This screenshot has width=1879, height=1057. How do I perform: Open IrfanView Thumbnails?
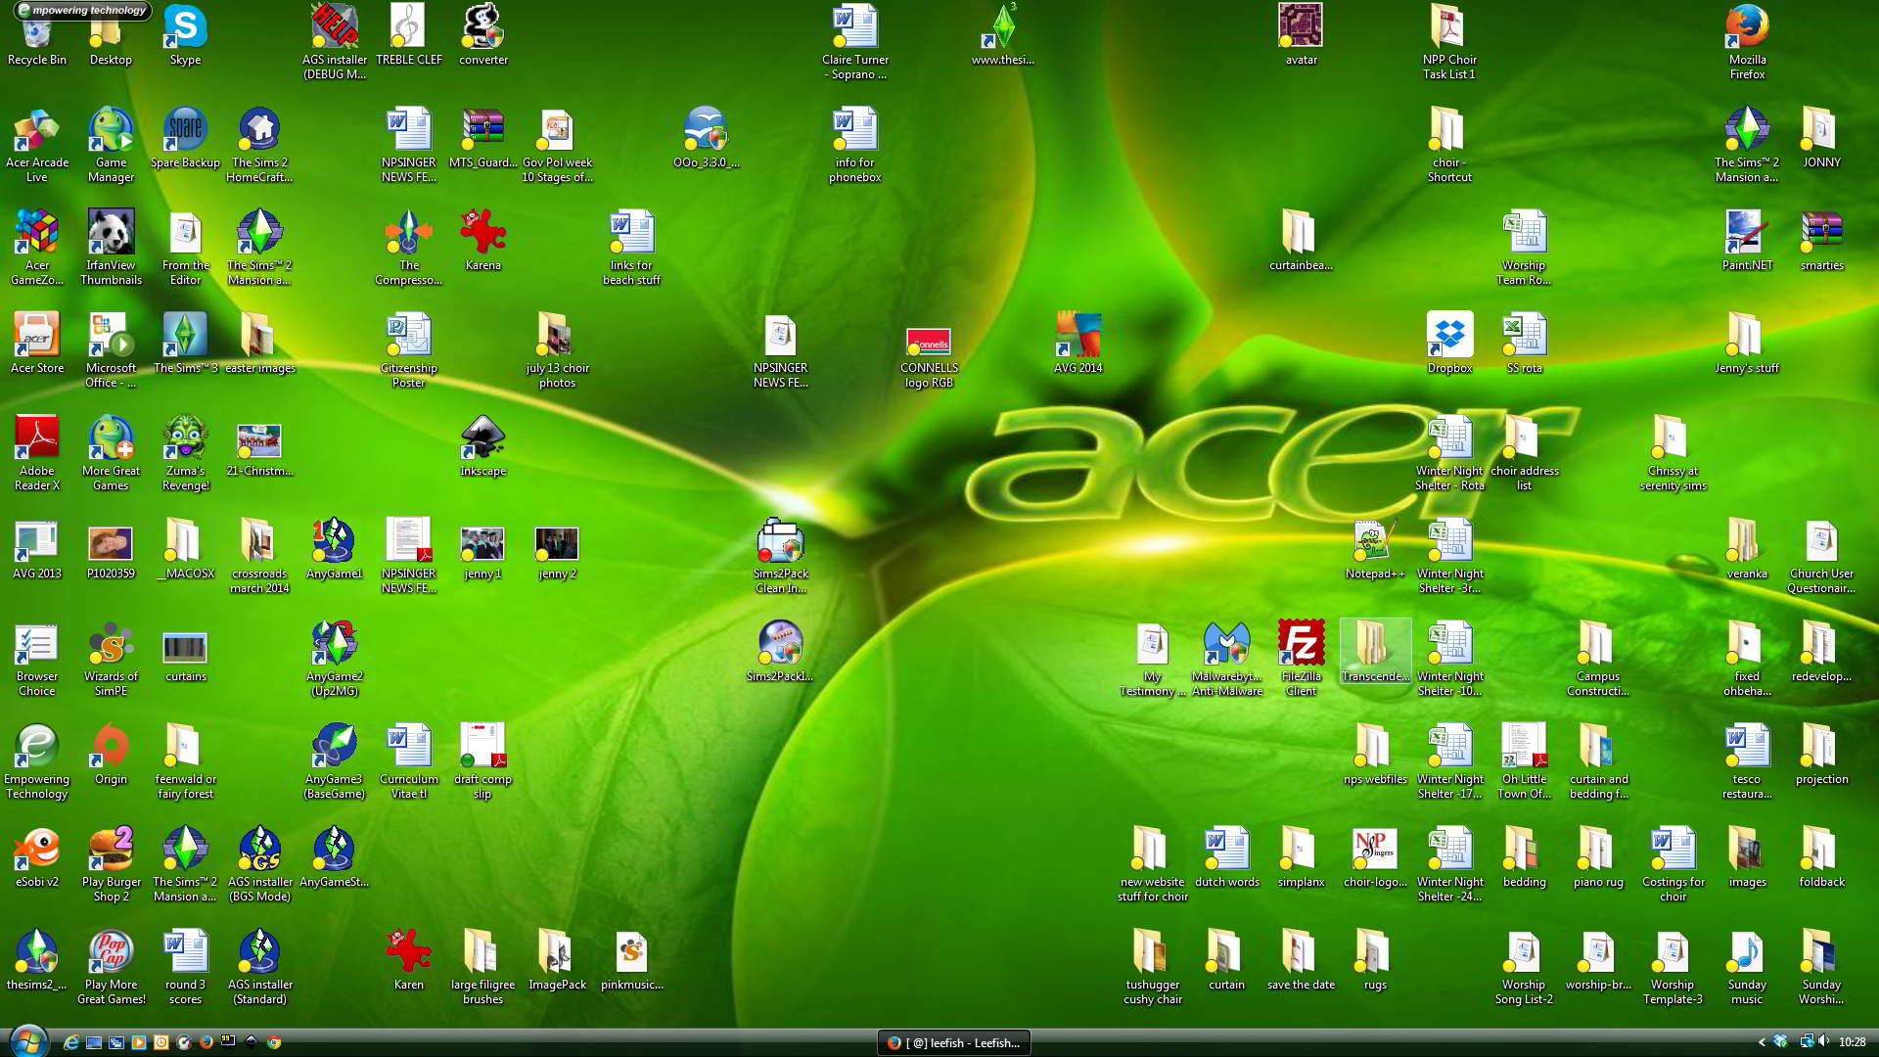pyautogui.click(x=111, y=247)
